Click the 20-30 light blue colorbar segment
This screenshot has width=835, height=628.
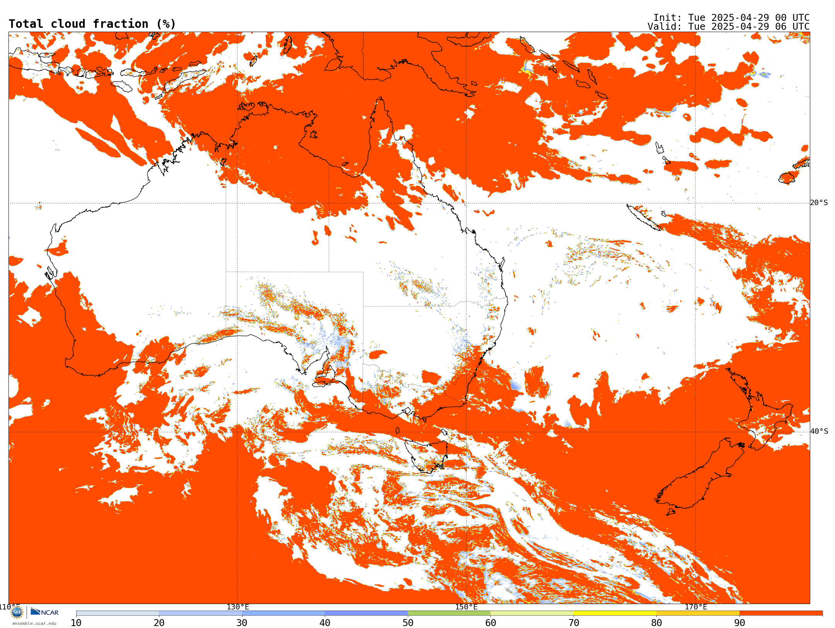[200, 613]
